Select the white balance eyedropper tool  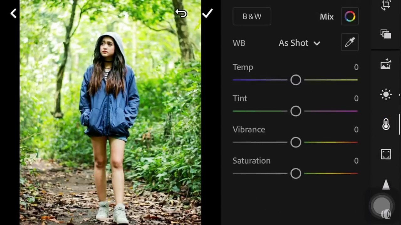(x=350, y=42)
